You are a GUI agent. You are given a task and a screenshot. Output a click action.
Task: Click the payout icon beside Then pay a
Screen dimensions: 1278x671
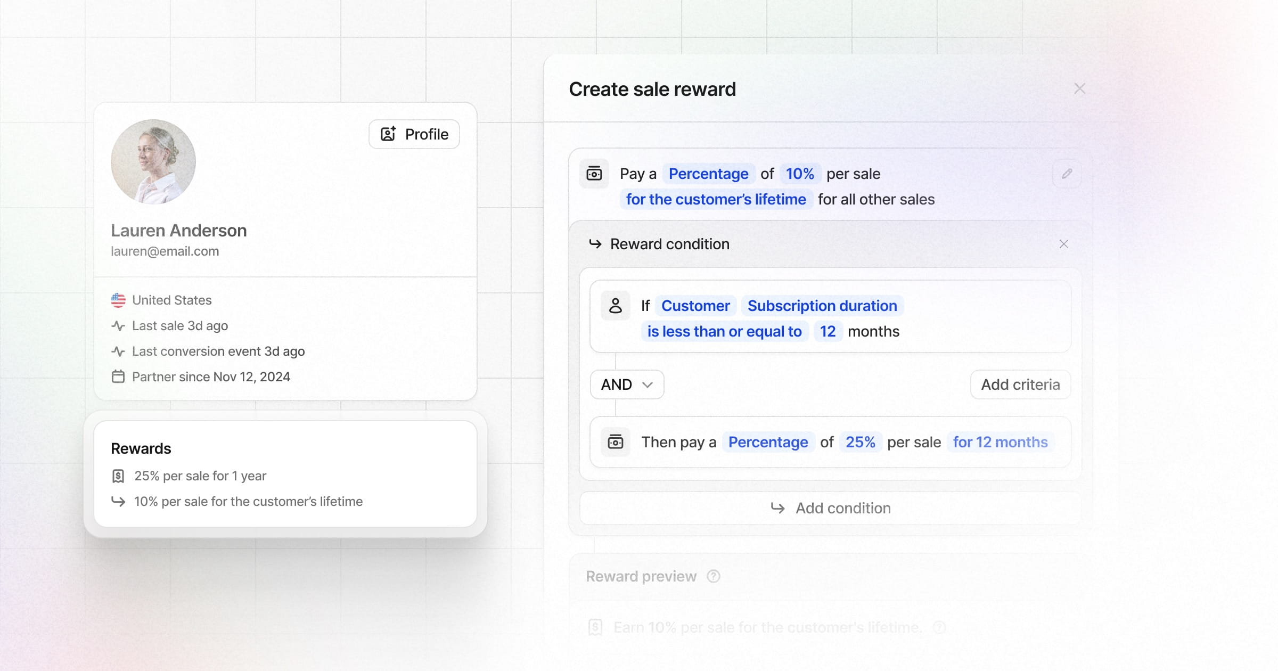pyautogui.click(x=616, y=442)
